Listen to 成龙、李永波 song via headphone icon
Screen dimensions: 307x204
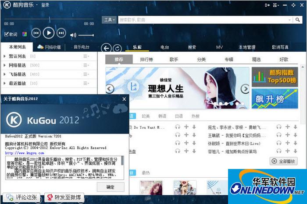tap(279, 127)
